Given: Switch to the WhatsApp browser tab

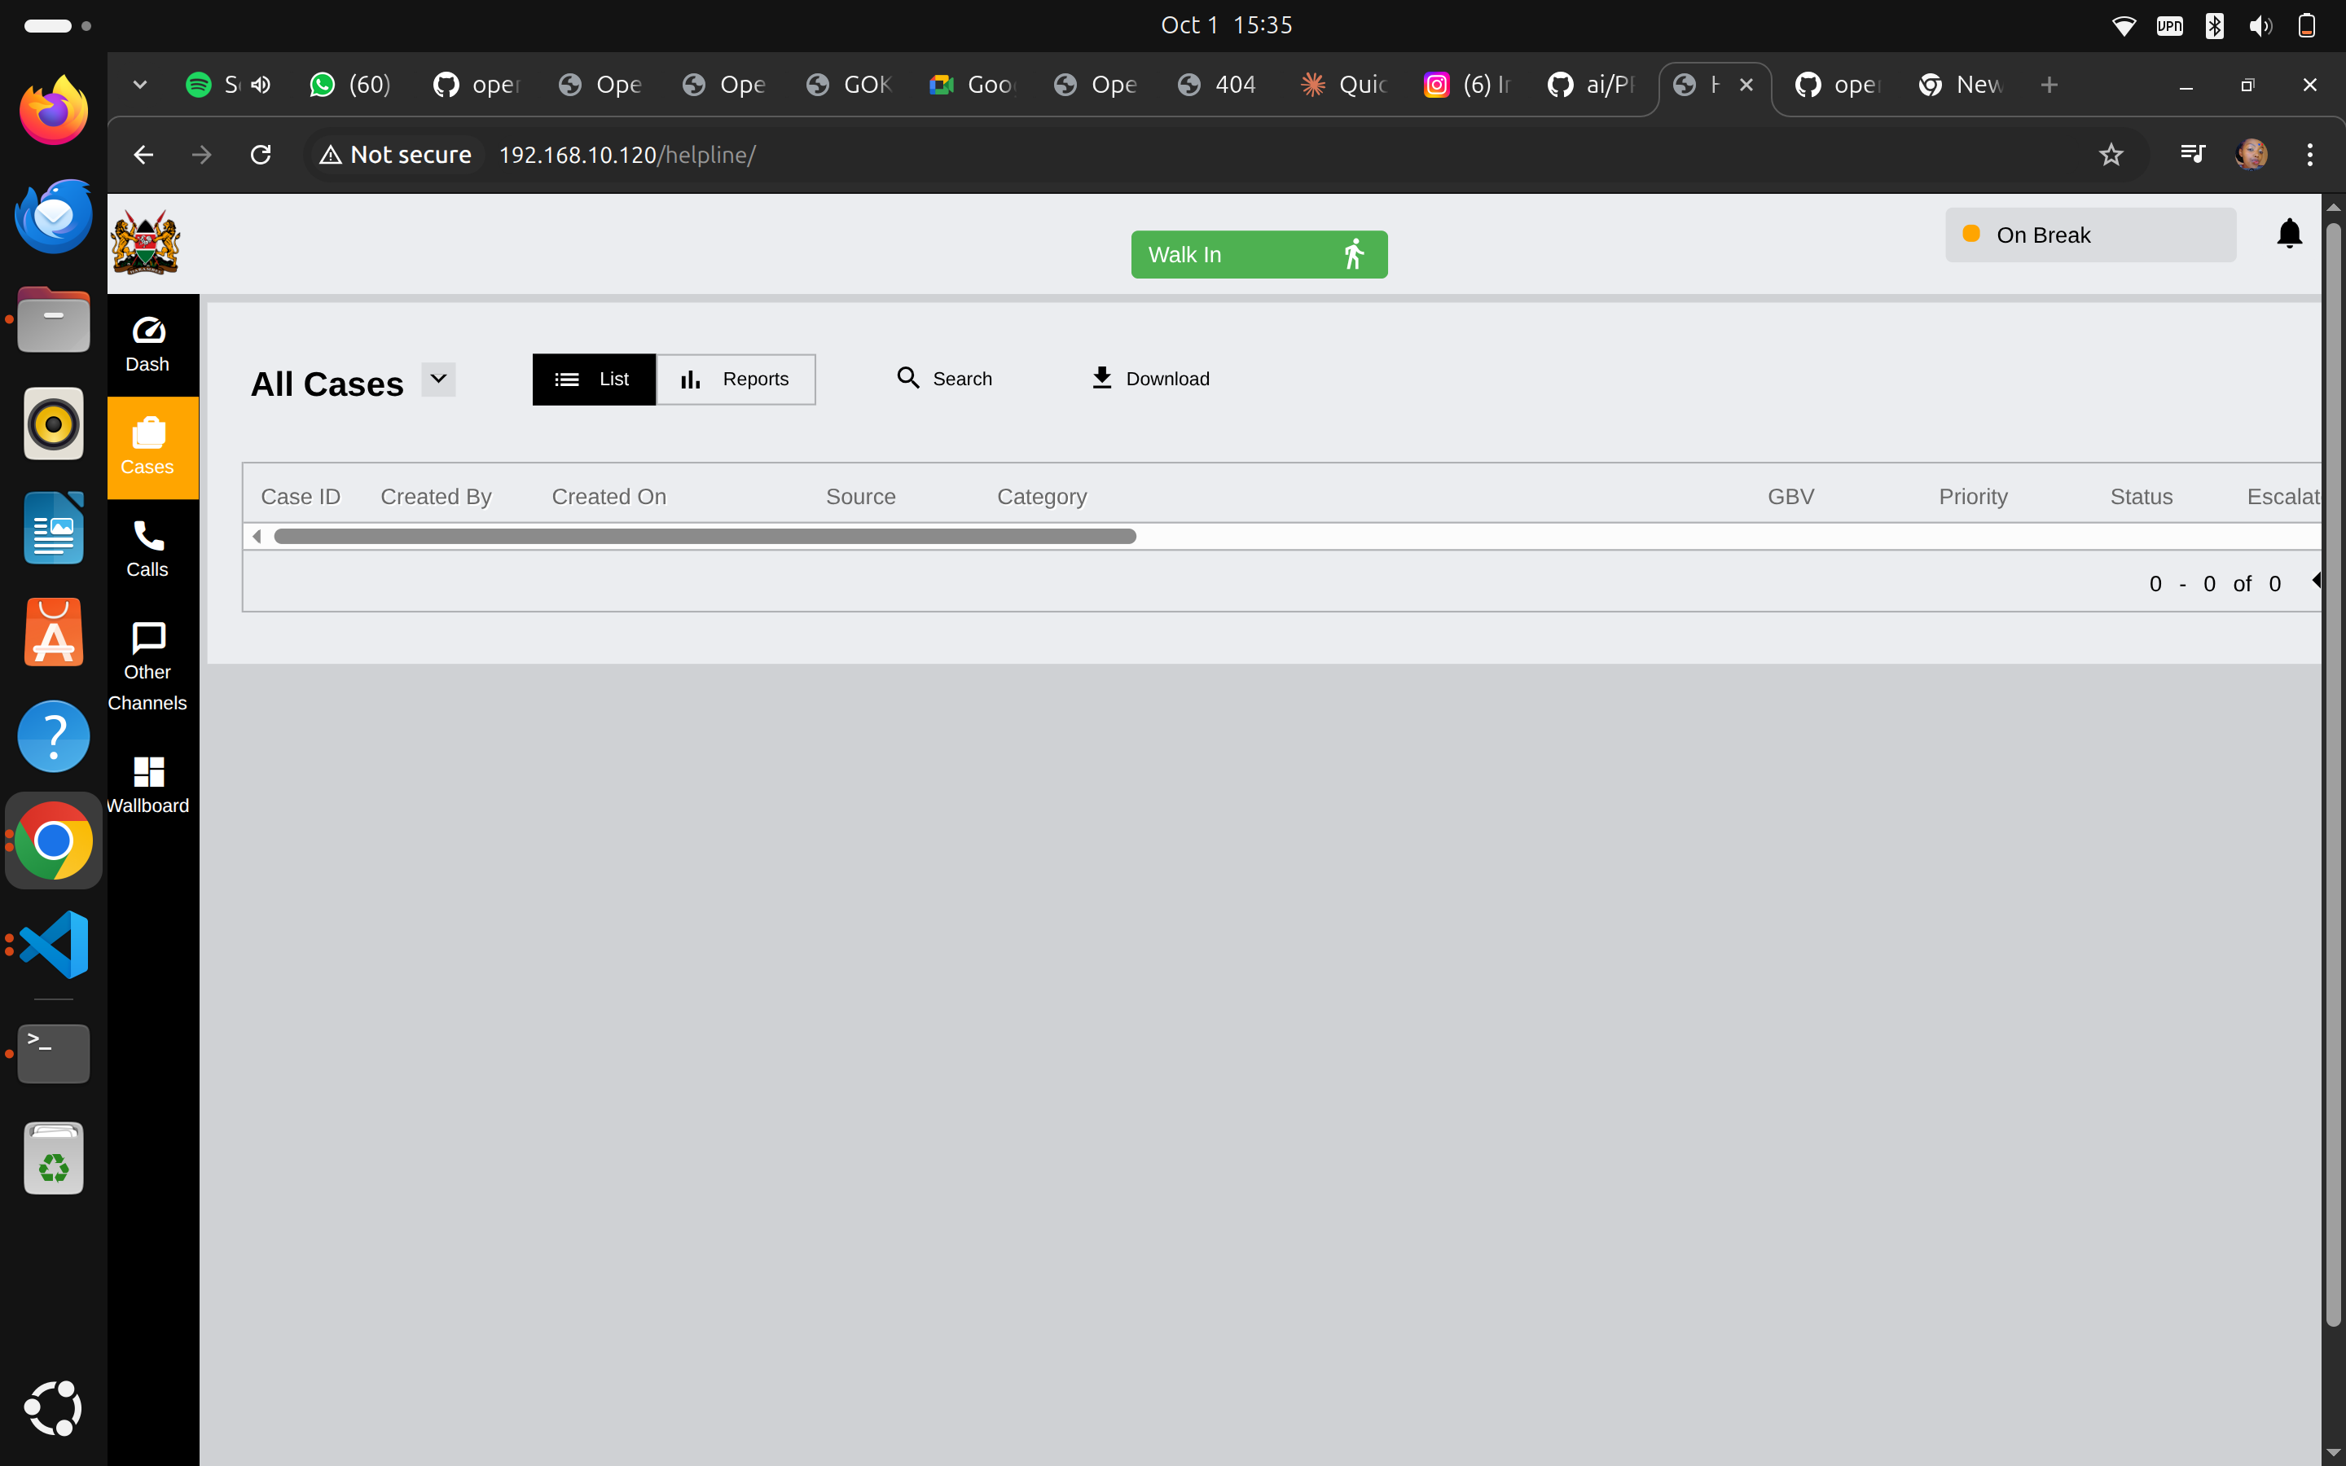Looking at the screenshot, I should point(349,85).
